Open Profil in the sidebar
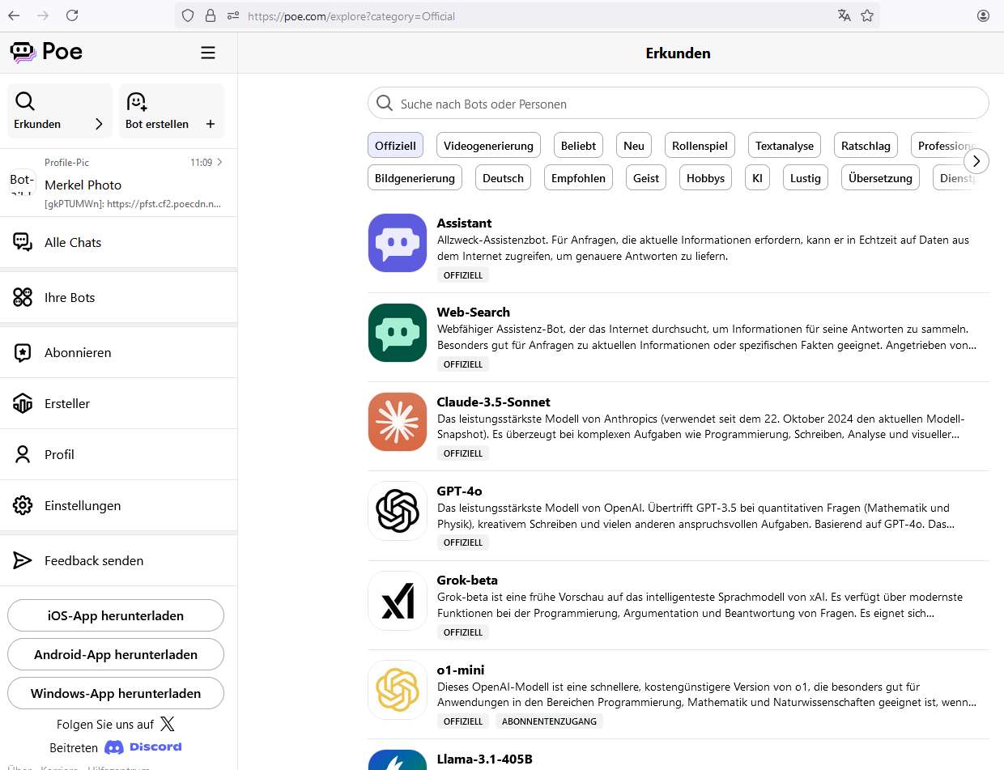 point(118,454)
